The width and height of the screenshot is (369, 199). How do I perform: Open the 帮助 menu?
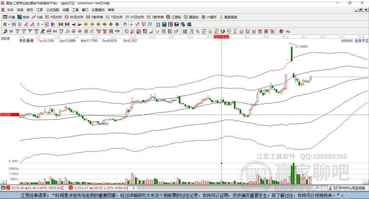111,10
